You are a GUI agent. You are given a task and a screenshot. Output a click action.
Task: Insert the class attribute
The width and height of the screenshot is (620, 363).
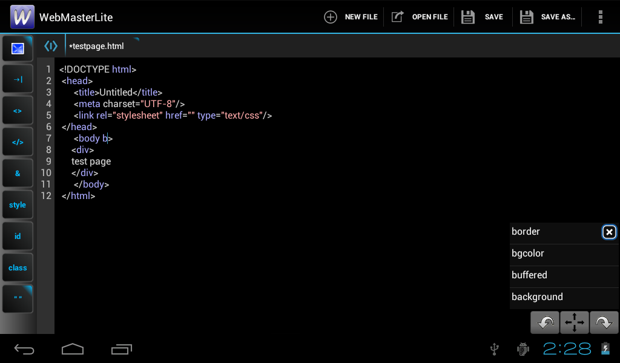pyautogui.click(x=18, y=267)
